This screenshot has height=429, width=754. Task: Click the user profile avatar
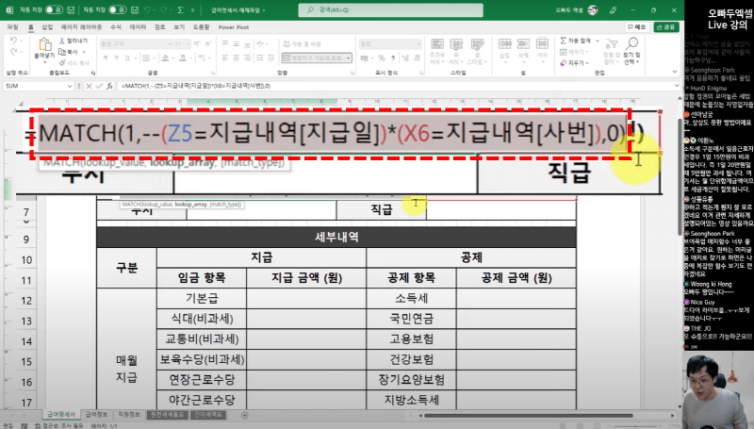[593, 9]
